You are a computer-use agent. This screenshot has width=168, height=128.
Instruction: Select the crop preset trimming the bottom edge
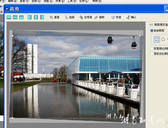pos(9,17)
